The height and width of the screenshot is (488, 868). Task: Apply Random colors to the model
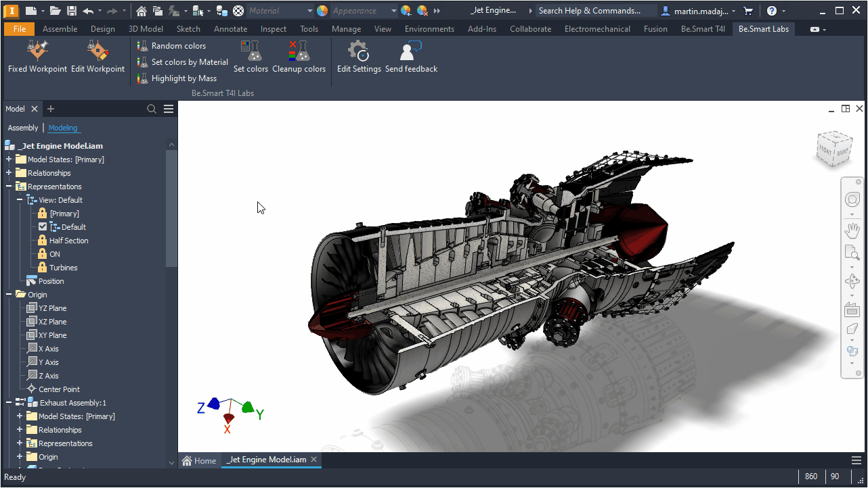tap(178, 46)
